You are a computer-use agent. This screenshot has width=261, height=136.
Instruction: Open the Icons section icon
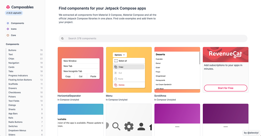[x=8, y=29]
